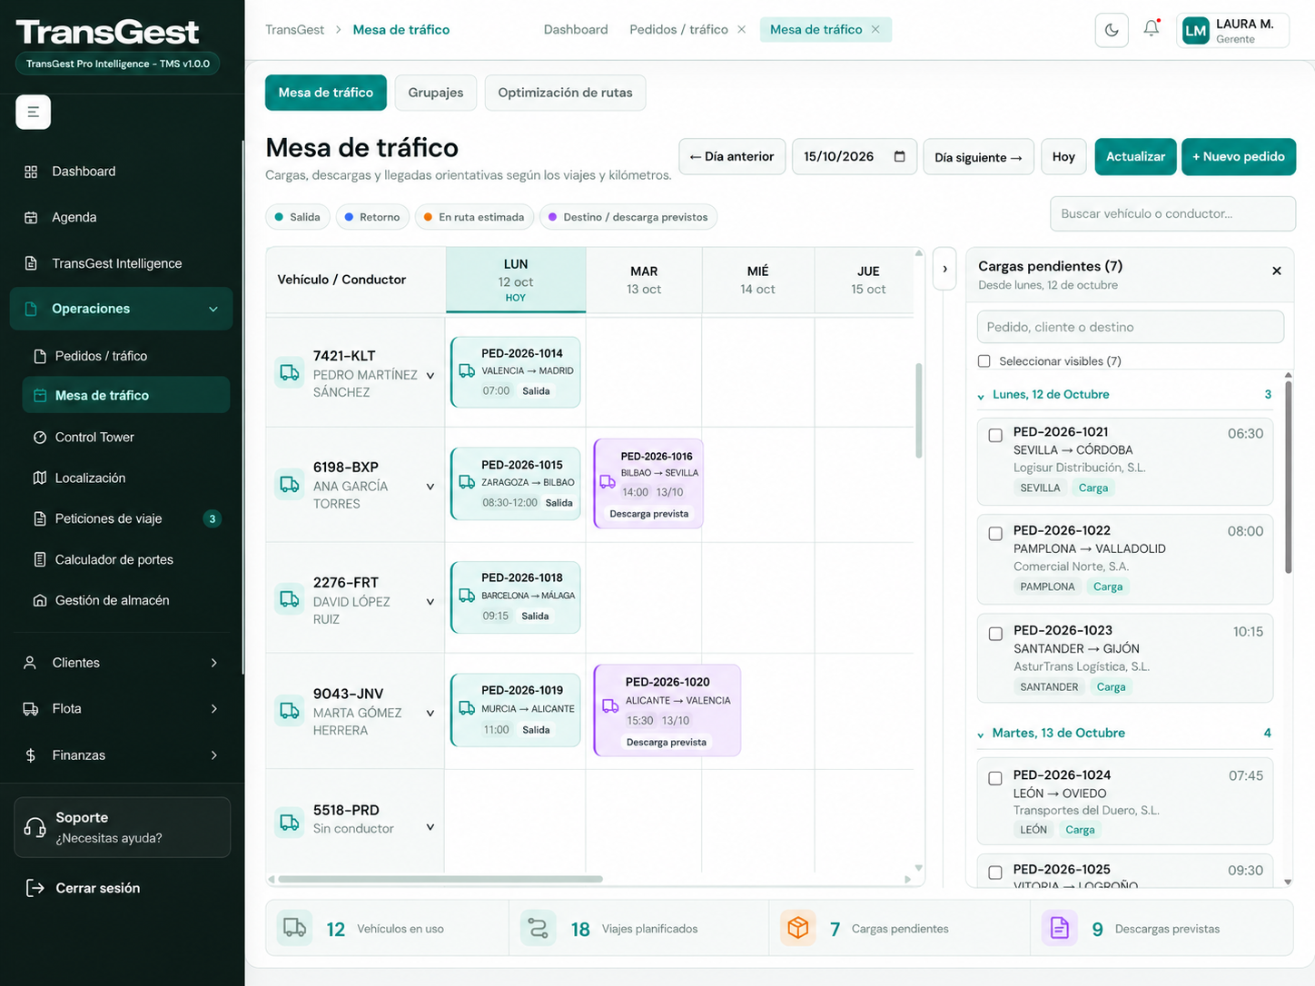This screenshot has width=1315, height=986.
Task: Select checkbox for PED-2026-1021
Action: click(995, 436)
